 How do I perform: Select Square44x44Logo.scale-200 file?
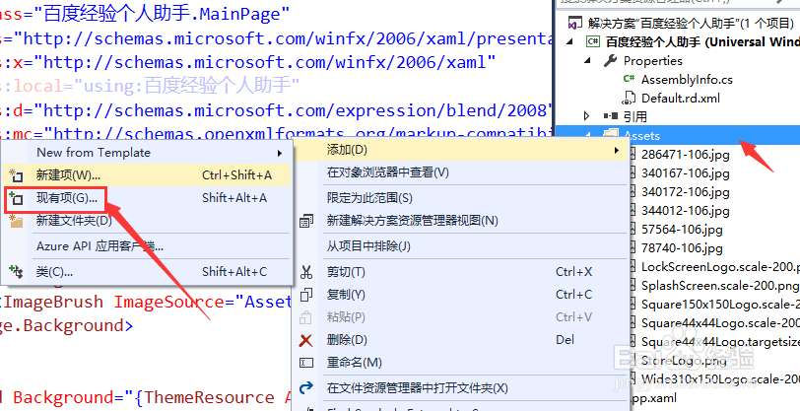720,322
